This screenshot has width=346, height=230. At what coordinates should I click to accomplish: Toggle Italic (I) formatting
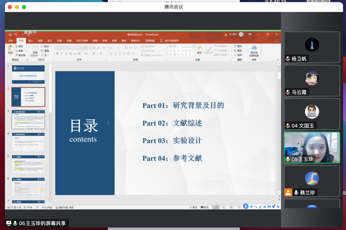62,54
